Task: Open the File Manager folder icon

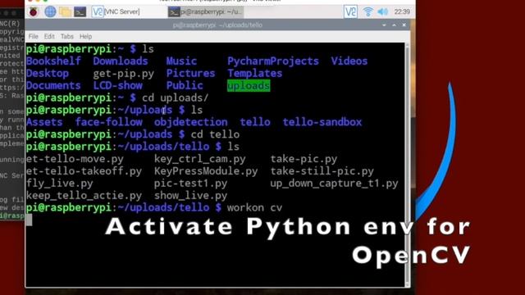Action: point(65,11)
